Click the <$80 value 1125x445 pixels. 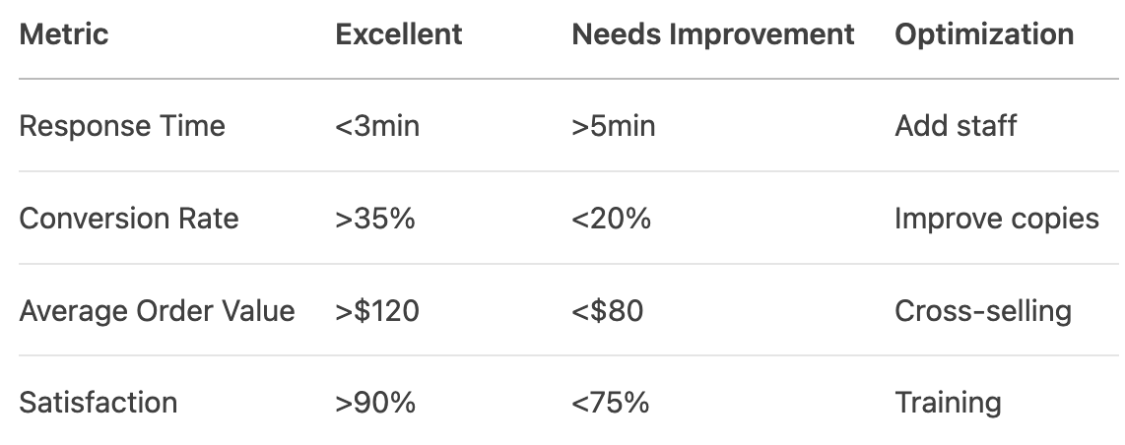(x=607, y=311)
